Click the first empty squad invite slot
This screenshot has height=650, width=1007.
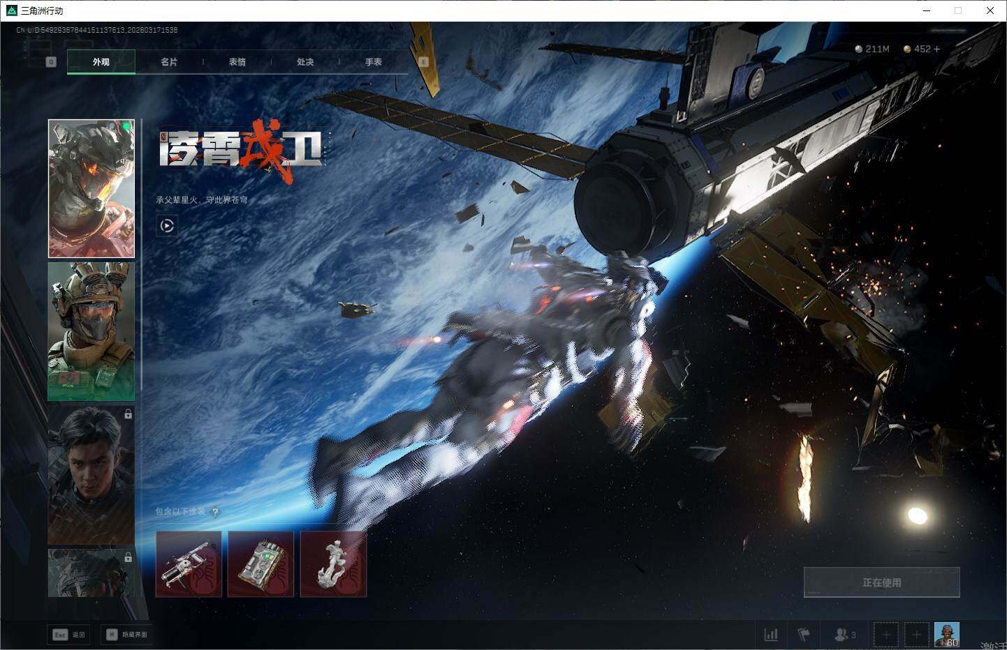[885, 635]
